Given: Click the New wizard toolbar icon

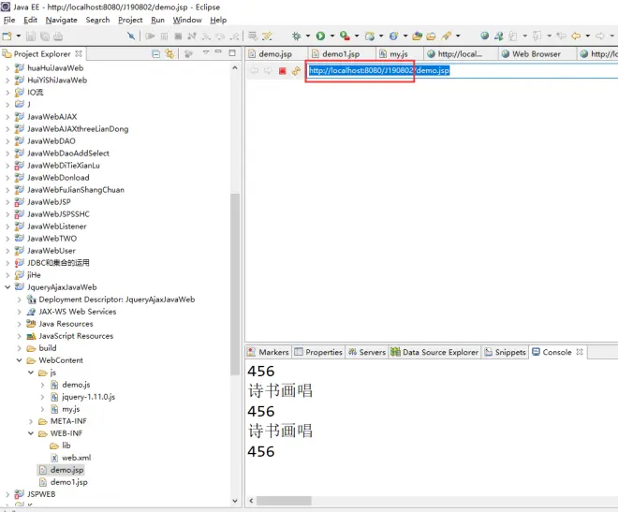Looking at the screenshot, I should 7,37.
